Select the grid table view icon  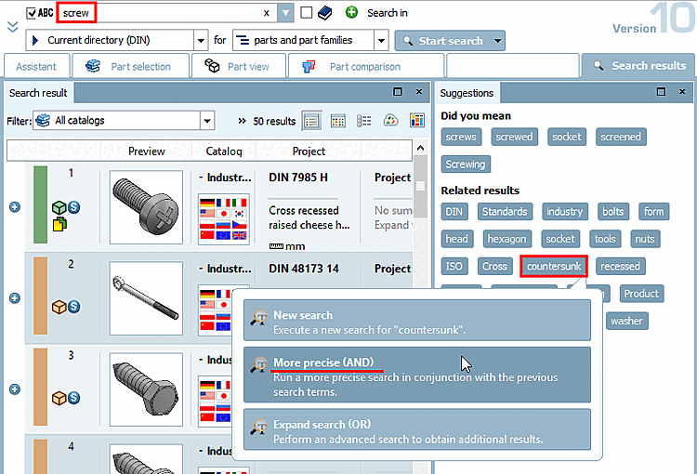pyautogui.click(x=338, y=121)
